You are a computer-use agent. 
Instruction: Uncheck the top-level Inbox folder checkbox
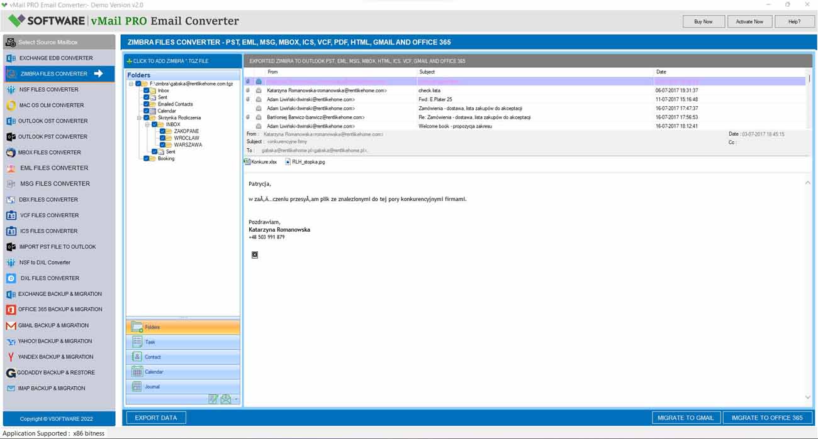pos(146,90)
